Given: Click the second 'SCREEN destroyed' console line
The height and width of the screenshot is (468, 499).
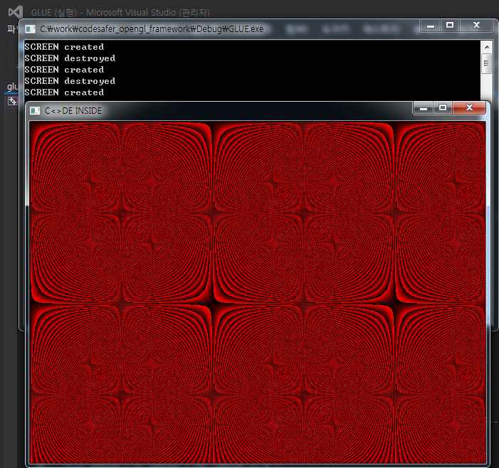Looking at the screenshot, I should 70,81.
